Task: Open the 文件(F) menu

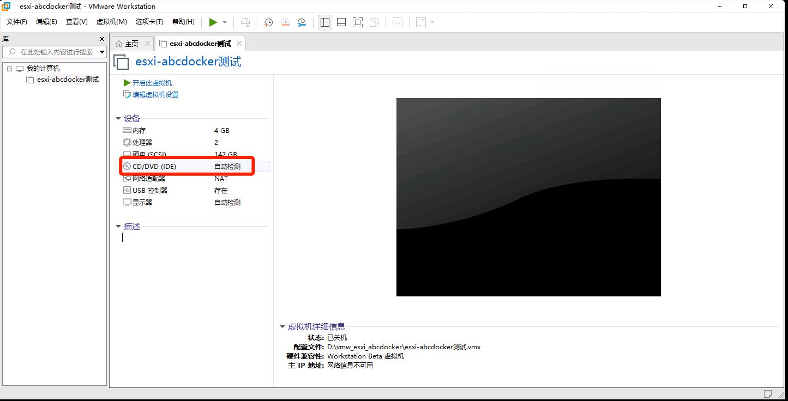Action: [x=17, y=22]
